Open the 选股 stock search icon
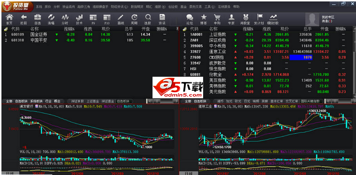The width and height of the screenshot is (356, 175). [148, 19]
